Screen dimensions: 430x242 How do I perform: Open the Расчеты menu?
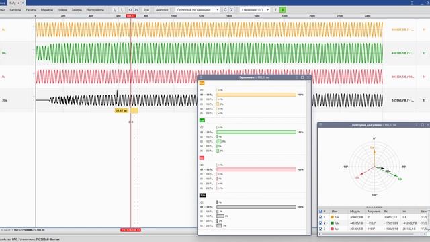pyautogui.click(x=31, y=10)
